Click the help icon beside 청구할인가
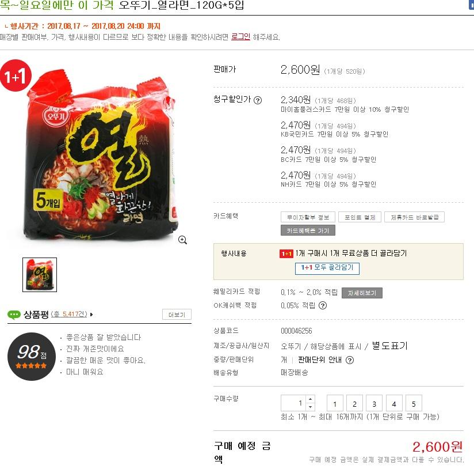Screen dimensions: 474x473 point(258,100)
